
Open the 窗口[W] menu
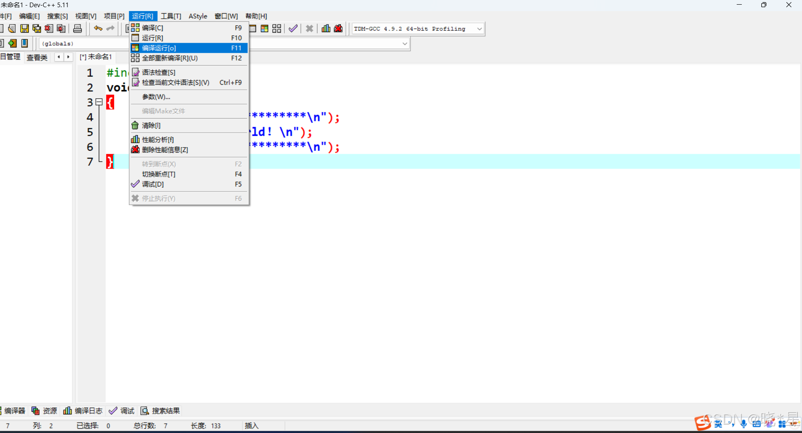click(x=226, y=16)
